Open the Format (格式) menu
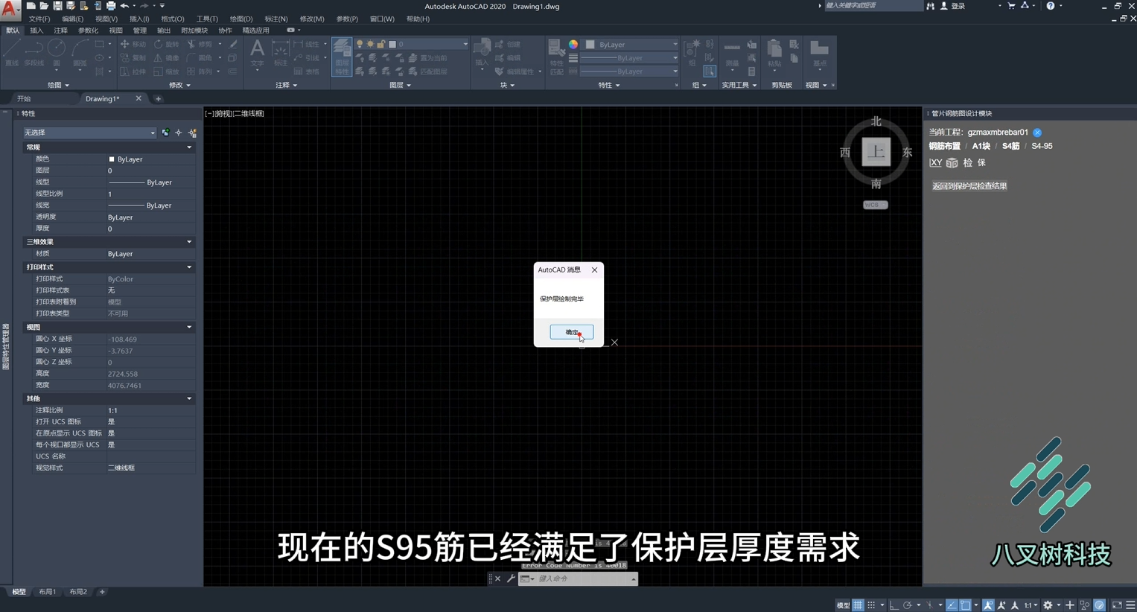 coord(173,19)
